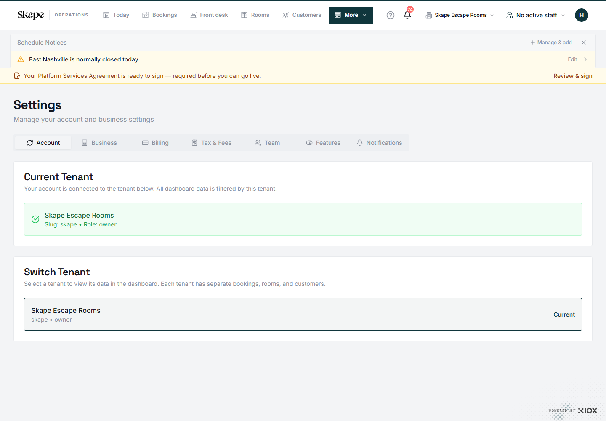Image resolution: width=606 pixels, height=421 pixels.
Task: Expand No active staff dropdown
Action: [x=535, y=15]
